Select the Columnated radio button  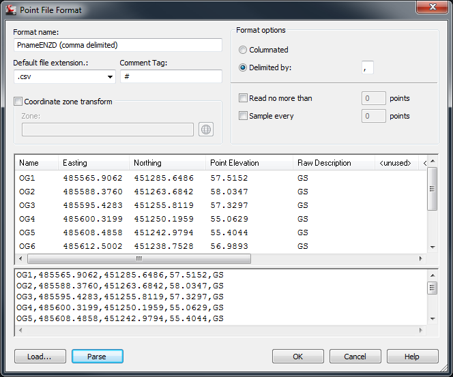(243, 50)
